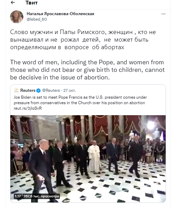Open the Наталья Ярославова-Оболенская profile name
Viewport: 176px width, 208px height.
[x=60, y=14]
